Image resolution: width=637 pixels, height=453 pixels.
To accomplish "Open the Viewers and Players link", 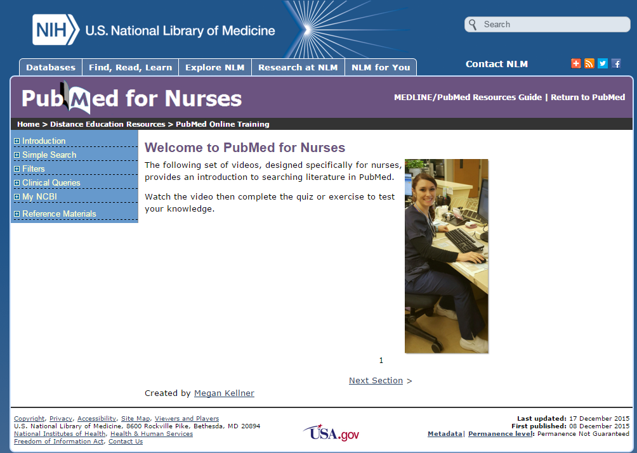I will tap(187, 419).
